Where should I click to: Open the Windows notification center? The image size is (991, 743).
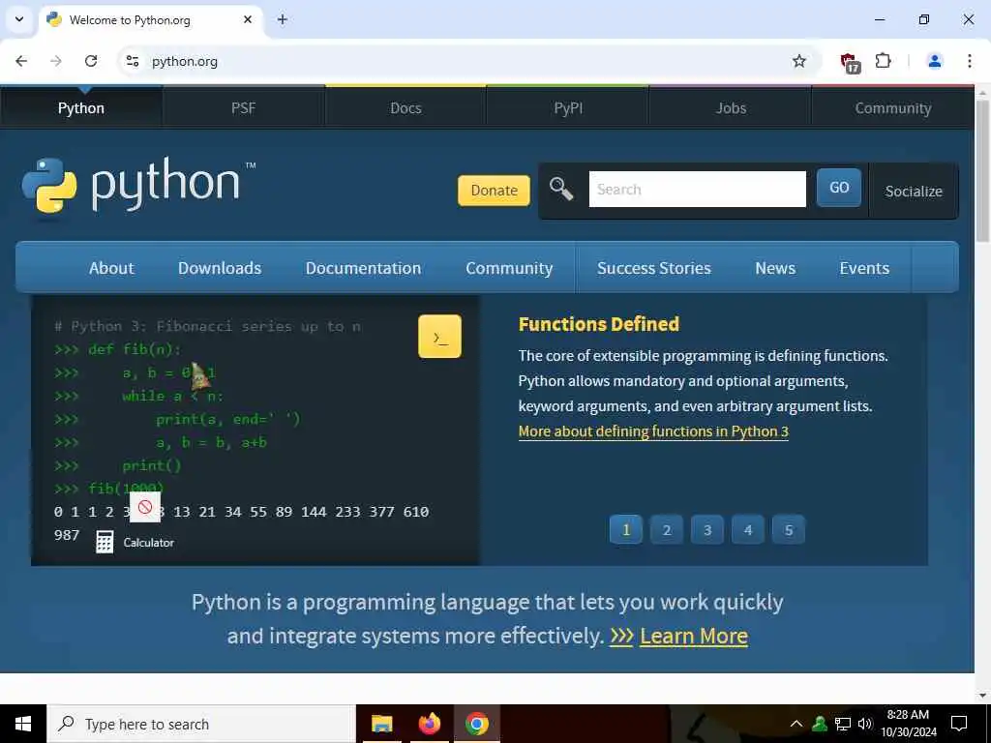click(959, 724)
